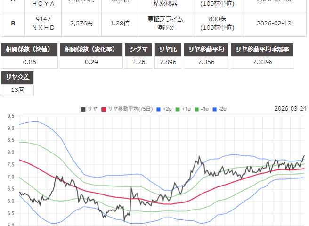Click the 2026-02-13 date cell
This screenshot has width=309, height=226.
[x=273, y=24]
